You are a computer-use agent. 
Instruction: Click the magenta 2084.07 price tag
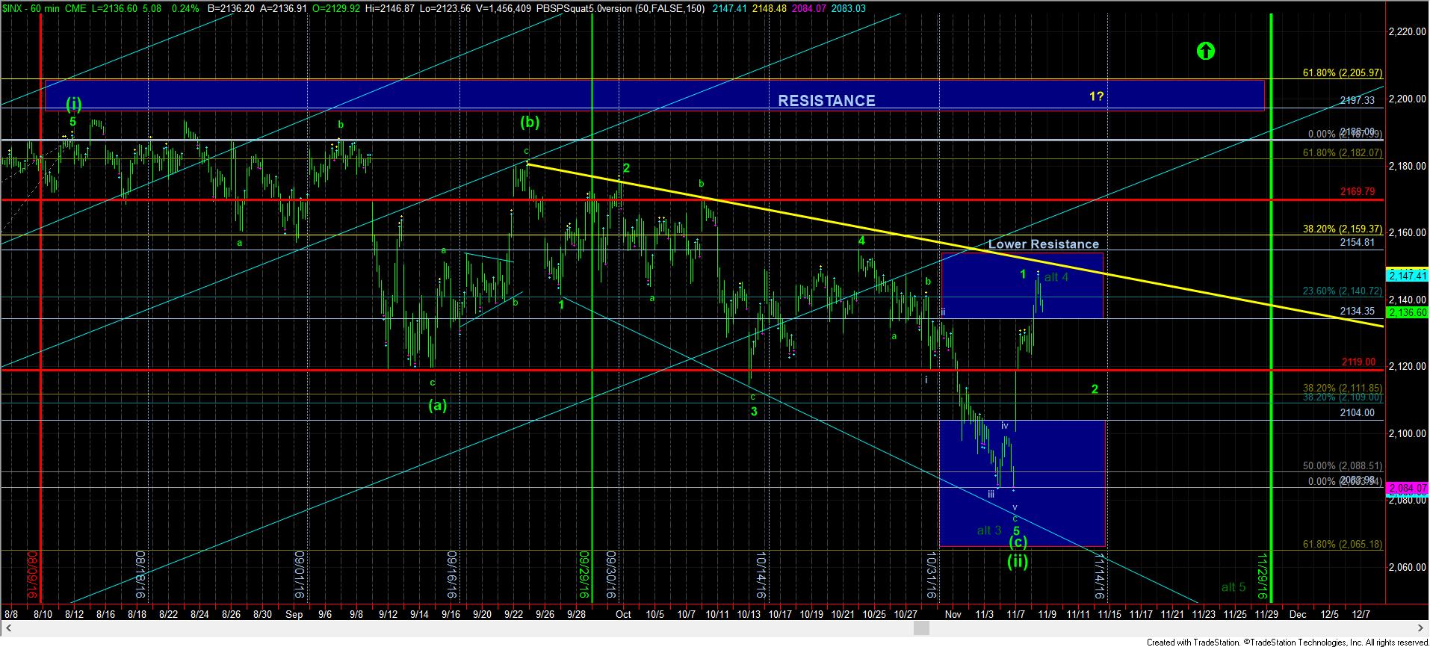coord(1407,489)
